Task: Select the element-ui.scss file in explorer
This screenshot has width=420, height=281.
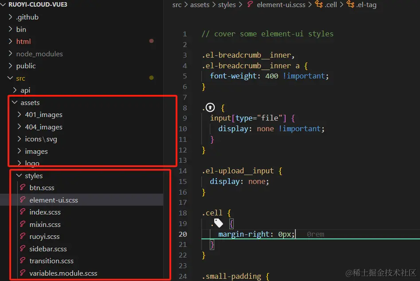Action: [x=82, y=200]
